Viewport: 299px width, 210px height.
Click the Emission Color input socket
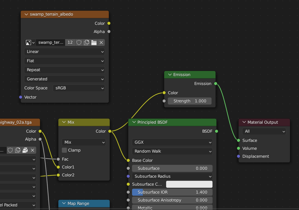(164, 93)
